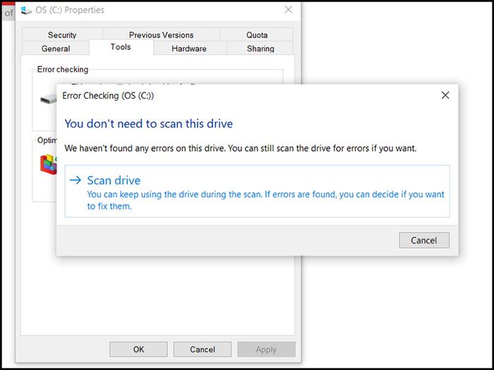Click the greyed-out Apply button
This screenshot has height=370, width=494.
tap(266, 350)
